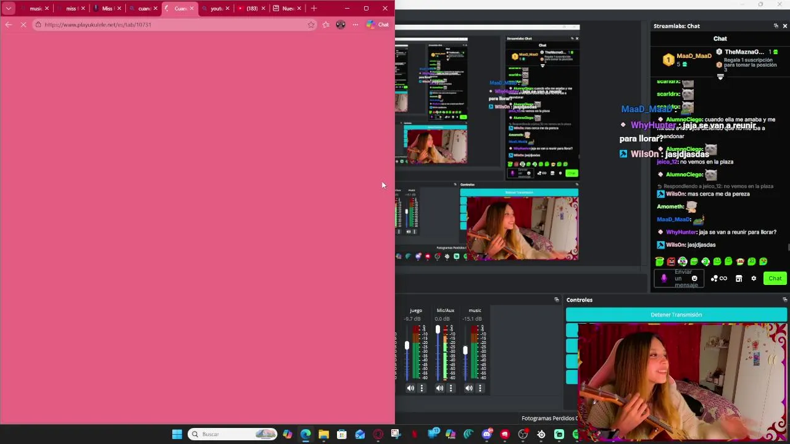Pick the first green frog emote
This screenshot has width=790, height=444.
coord(659,261)
